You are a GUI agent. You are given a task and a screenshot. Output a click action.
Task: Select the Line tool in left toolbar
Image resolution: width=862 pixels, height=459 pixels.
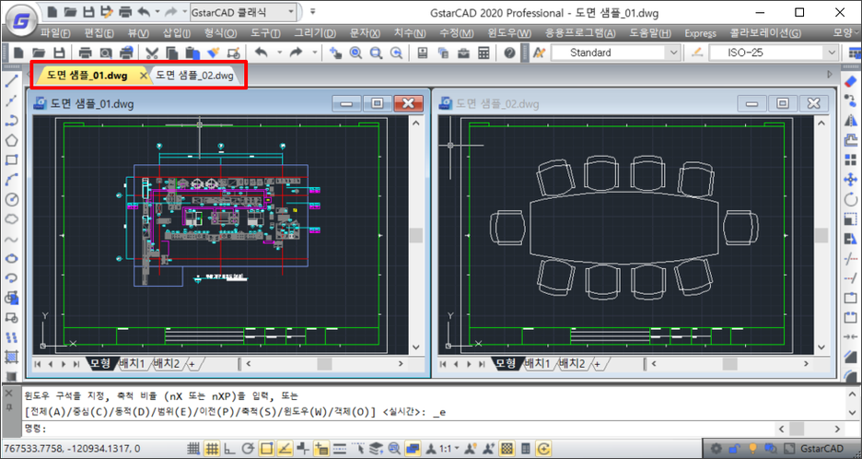click(12, 82)
